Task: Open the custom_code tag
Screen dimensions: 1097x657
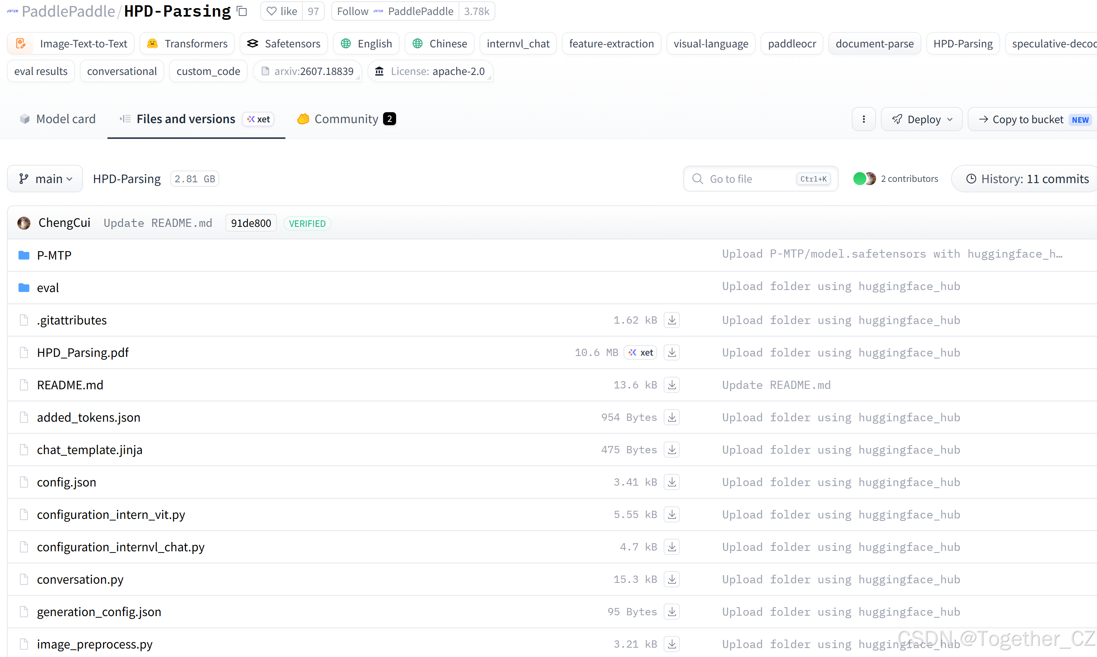Action: click(208, 71)
